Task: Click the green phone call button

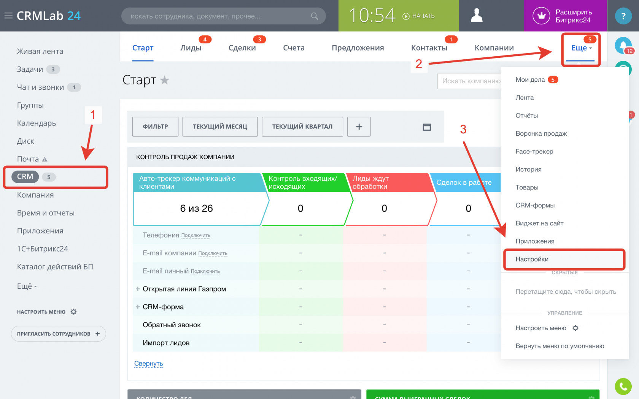Action: [623, 386]
